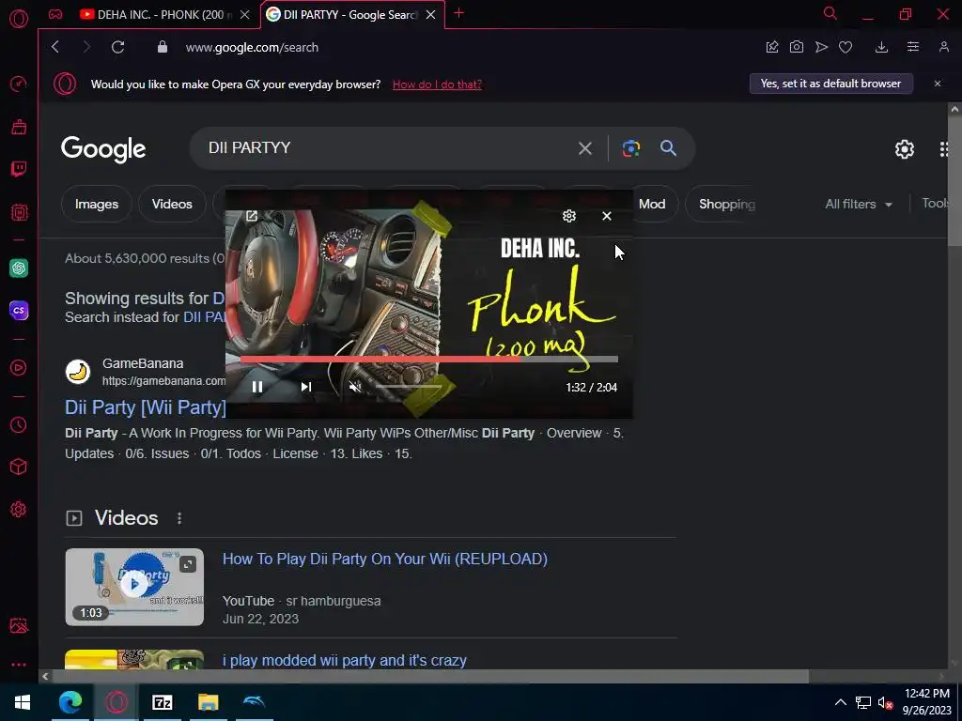The width and height of the screenshot is (962, 721).
Task: Open GX Control speedometer icon in sidebar
Action: (19, 84)
